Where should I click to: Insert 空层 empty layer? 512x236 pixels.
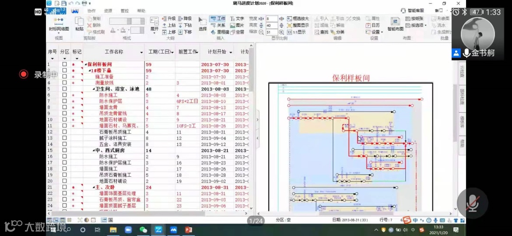click(237, 32)
